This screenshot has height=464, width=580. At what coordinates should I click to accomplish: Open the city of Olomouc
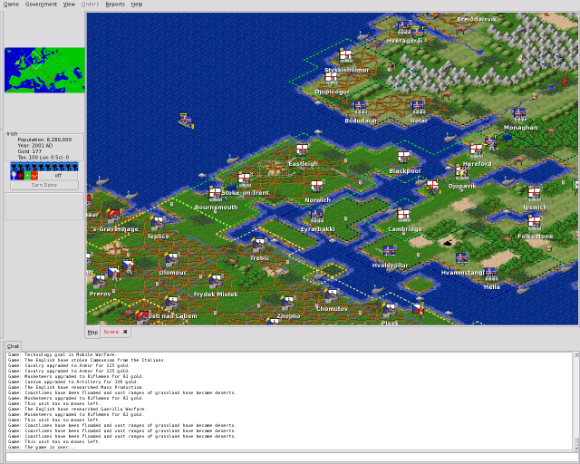pyautogui.click(x=171, y=259)
